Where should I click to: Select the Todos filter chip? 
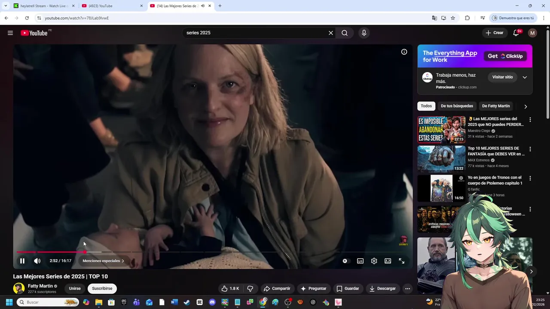[426, 106]
